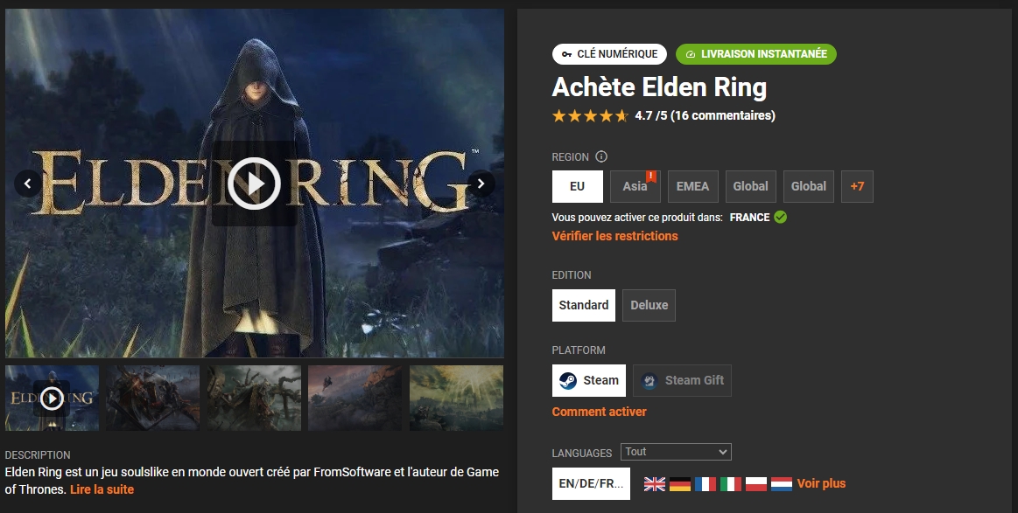1018x513 pixels.
Task: Click the German flag icon
Action: pyautogui.click(x=680, y=484)
